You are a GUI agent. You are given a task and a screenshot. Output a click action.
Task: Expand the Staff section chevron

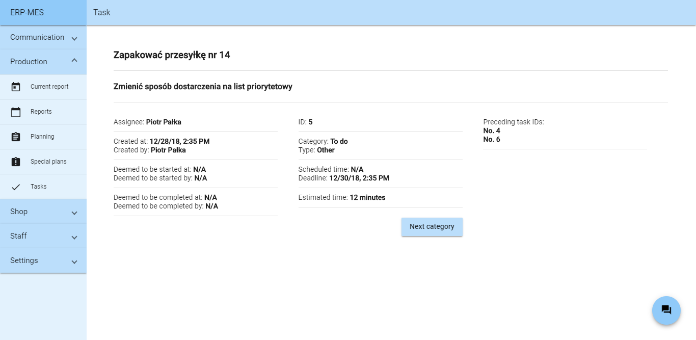click(74, 238)
